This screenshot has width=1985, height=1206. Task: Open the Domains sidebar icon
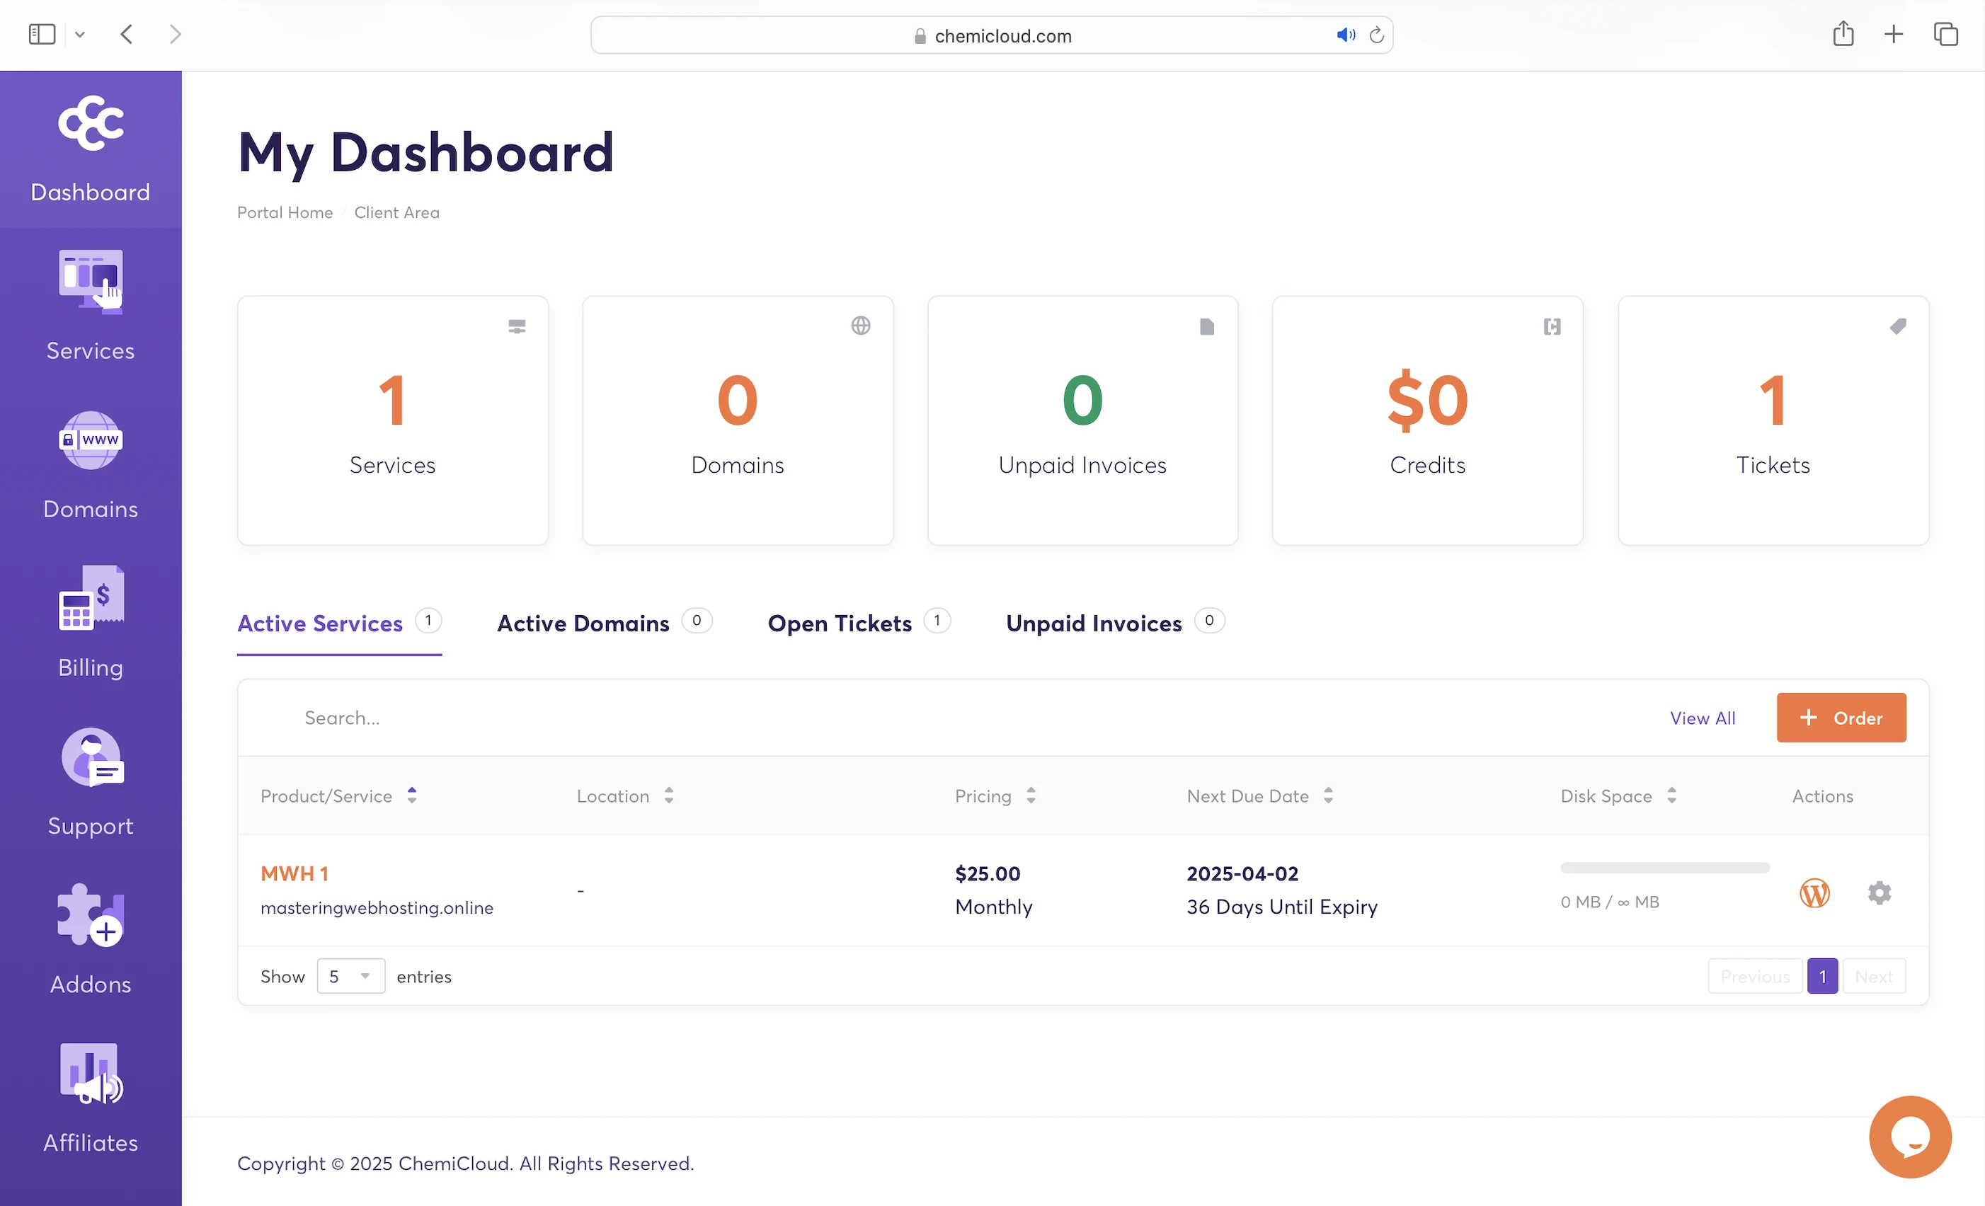pyautogui.click(x=90, y=441)
